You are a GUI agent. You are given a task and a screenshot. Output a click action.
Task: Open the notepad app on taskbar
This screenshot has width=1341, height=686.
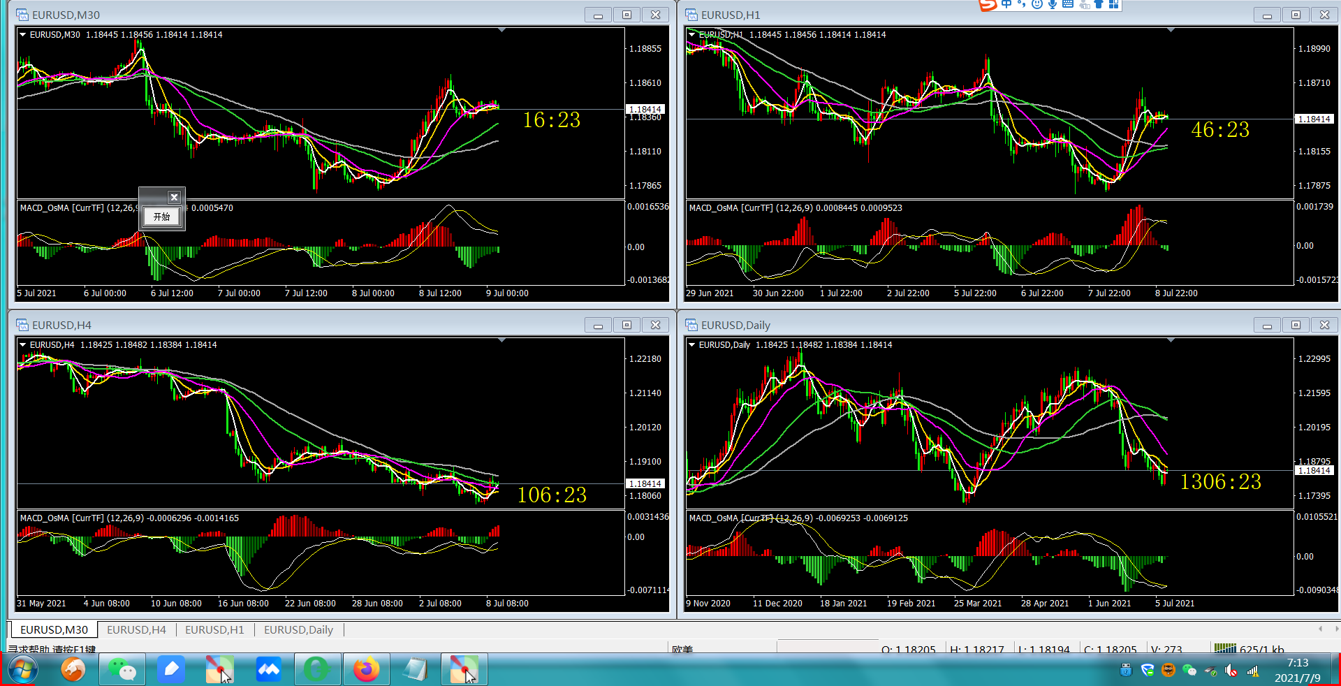pyautogui.click(x=416, y=670)
